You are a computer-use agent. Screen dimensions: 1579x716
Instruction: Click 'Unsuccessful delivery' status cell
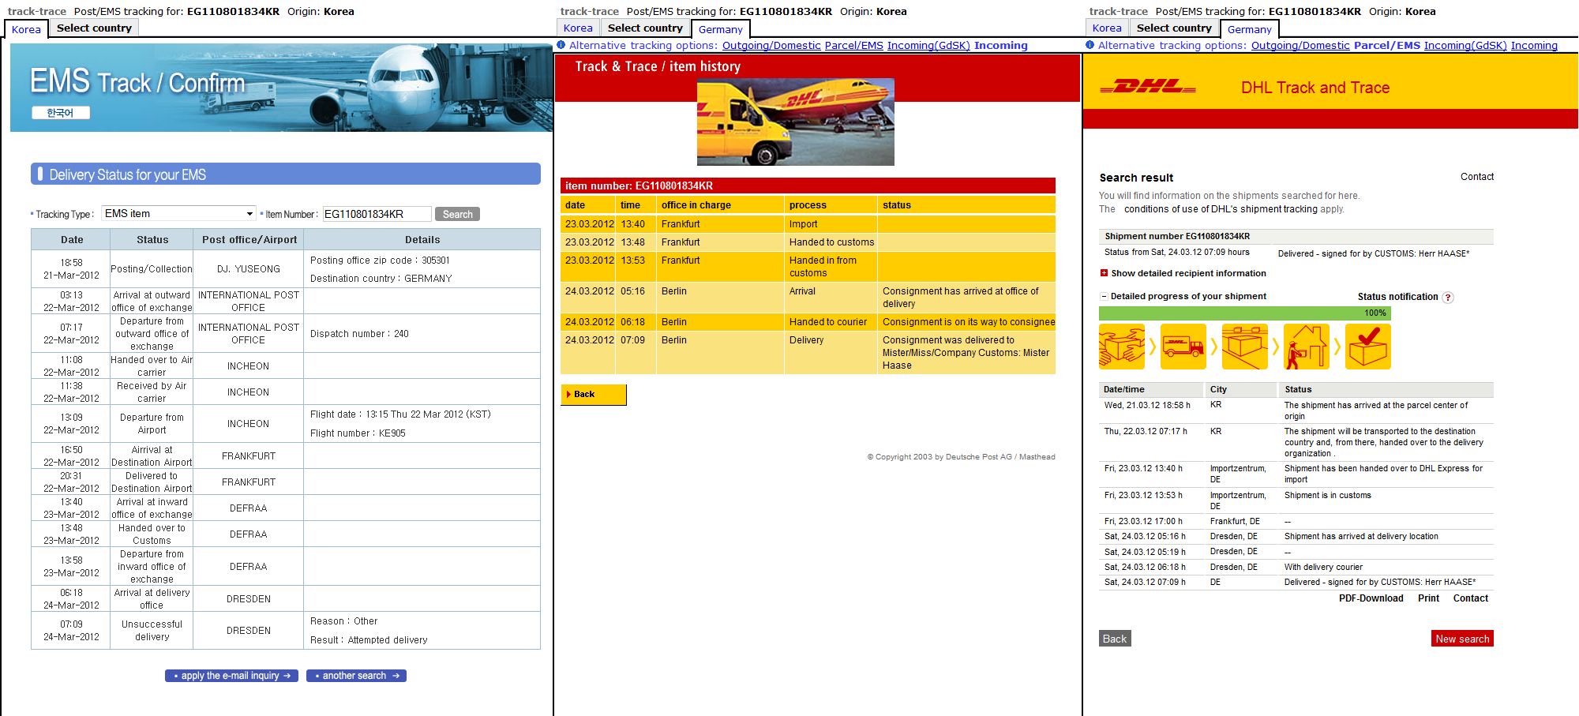(152, 631)
